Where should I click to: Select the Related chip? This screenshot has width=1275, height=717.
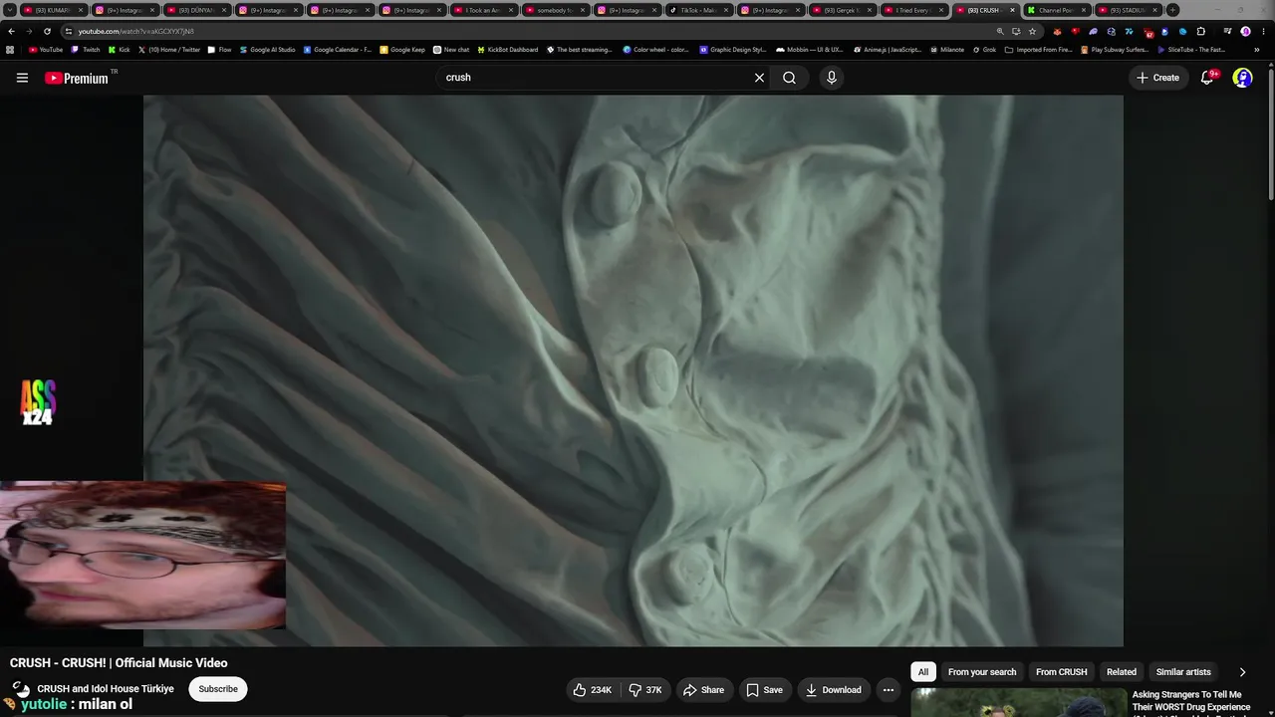(1122, 672)
